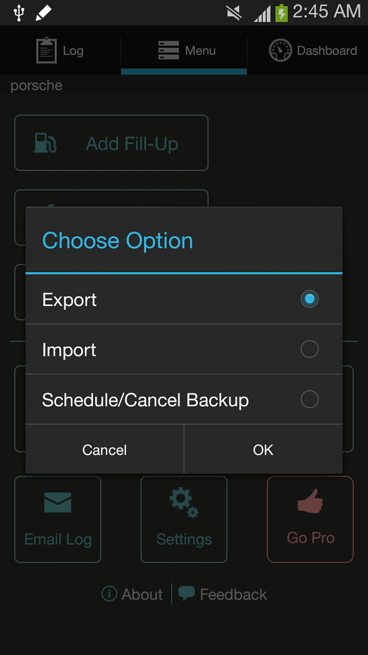Tap the muted sound status icon
This screenshot has height=655, width=368.
point(234,12)
